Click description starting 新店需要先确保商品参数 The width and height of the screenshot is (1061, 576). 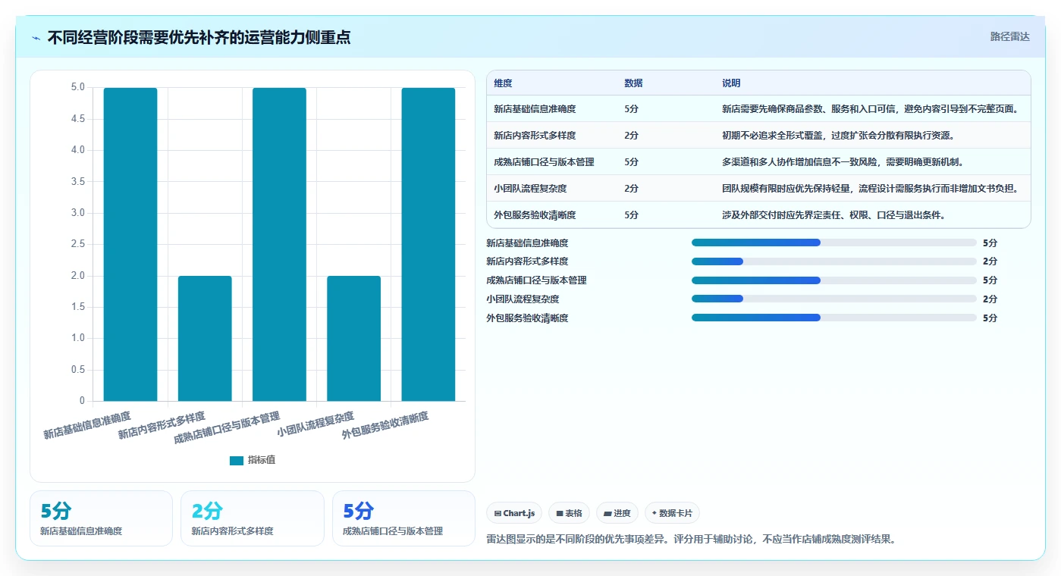(x=871, y=109)
